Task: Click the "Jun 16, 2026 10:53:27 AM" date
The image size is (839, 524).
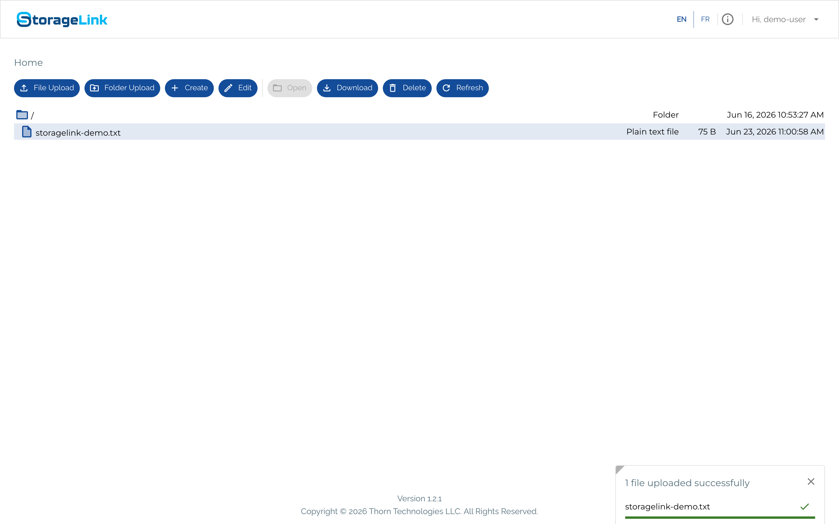Action: (x=775, y=115)
